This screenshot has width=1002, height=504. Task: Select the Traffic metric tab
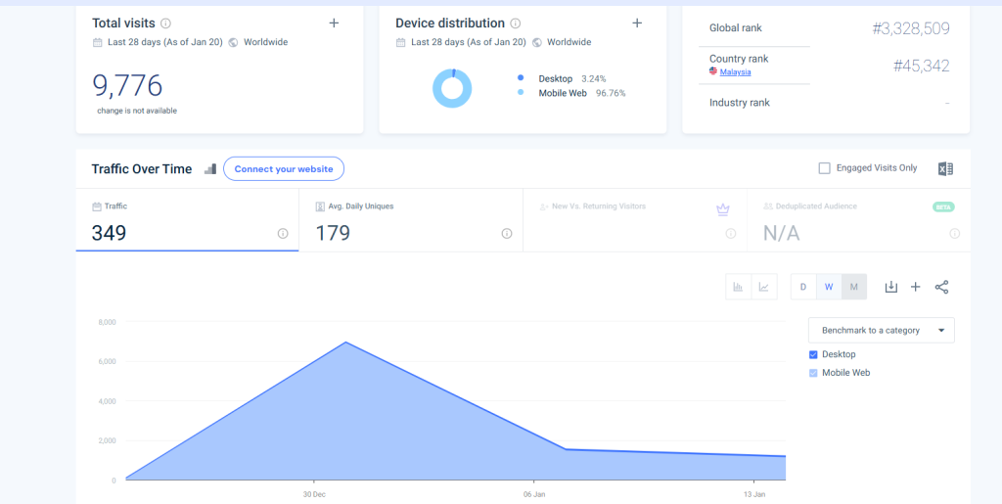[x=187, y=221]
